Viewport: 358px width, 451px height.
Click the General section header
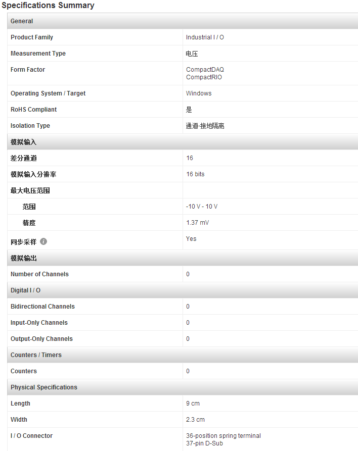click(183, 21)
